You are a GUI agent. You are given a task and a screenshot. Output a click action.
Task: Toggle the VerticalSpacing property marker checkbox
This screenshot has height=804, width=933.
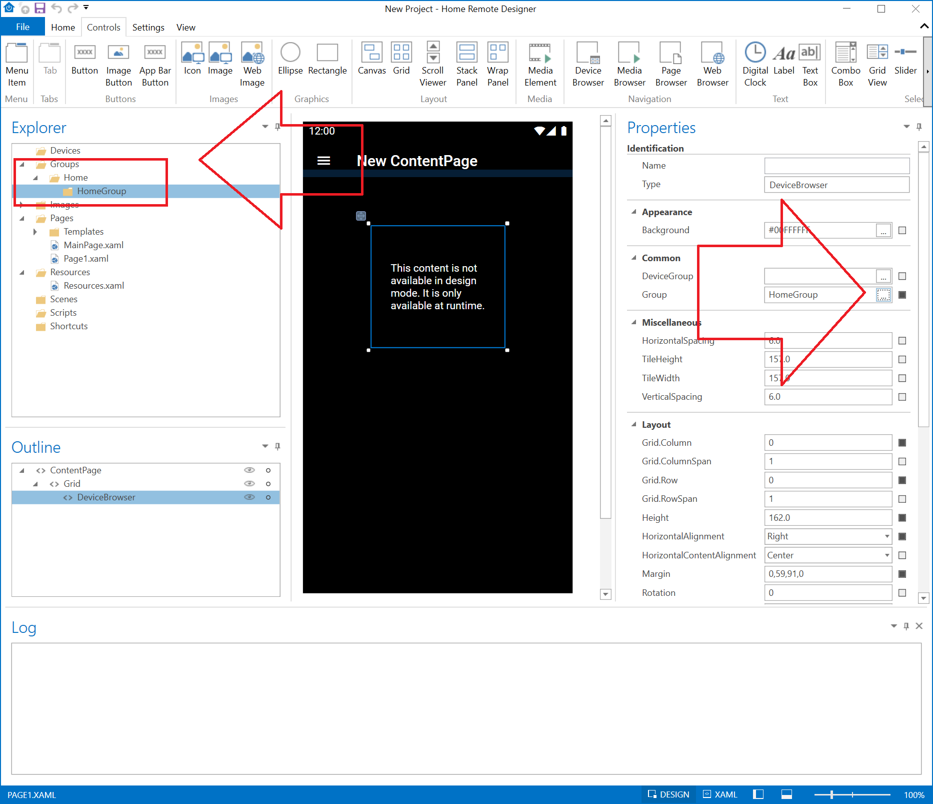902,397
